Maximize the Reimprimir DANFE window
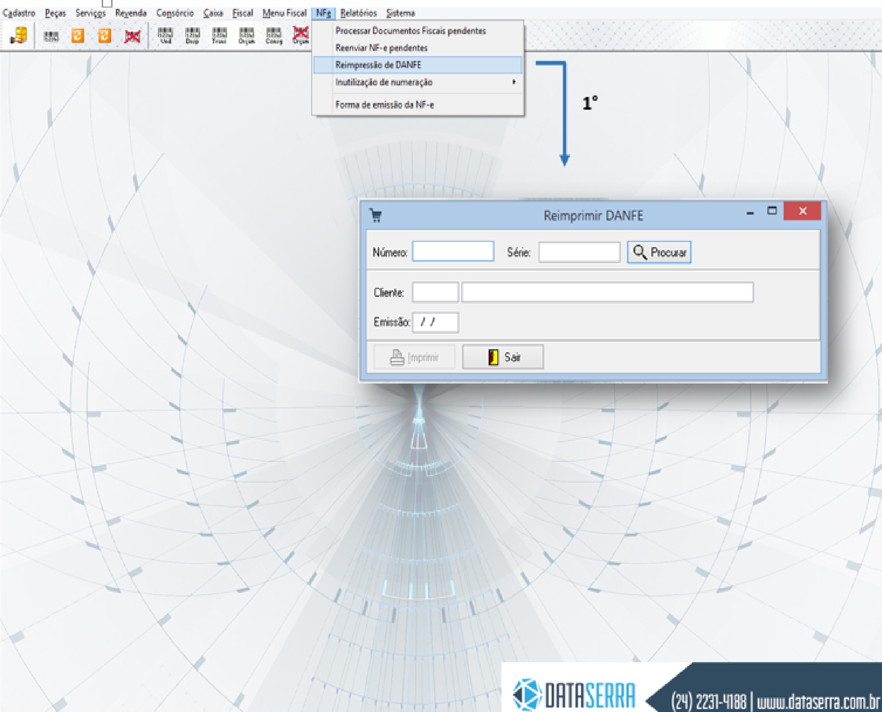 772,211
